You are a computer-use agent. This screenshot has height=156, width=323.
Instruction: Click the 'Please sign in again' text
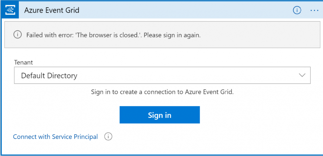tap(172, 35)
